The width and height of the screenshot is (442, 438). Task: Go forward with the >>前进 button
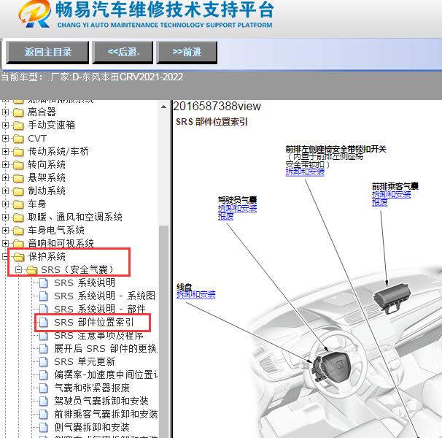pyautogui.click(x=187, y=53)
